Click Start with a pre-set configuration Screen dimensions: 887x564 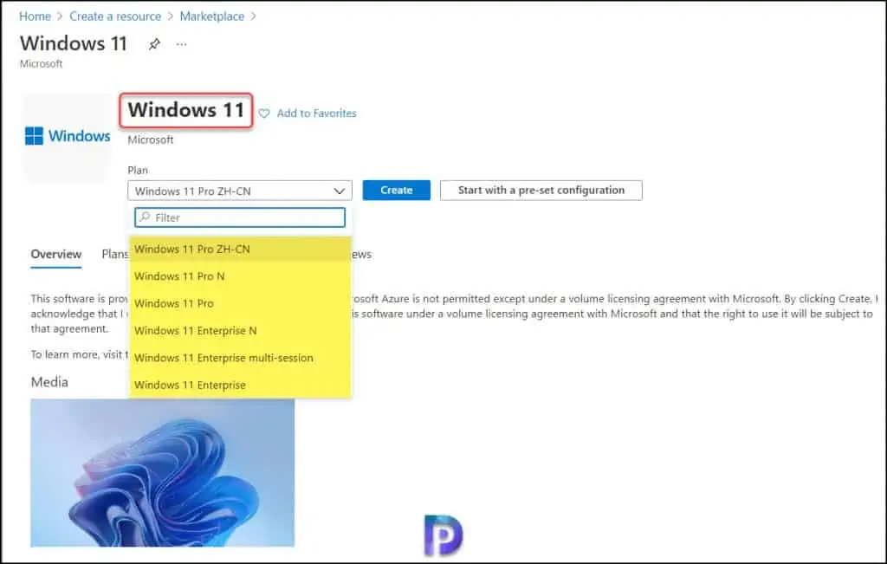(x=541, y=190)
